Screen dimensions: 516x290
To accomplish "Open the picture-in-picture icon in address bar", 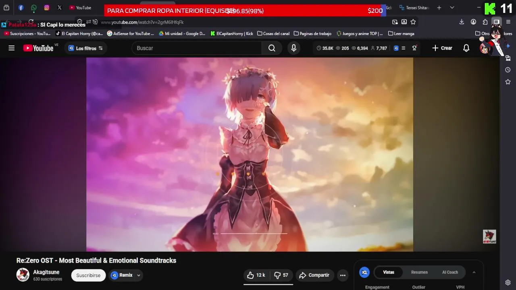I will [395, 22].
